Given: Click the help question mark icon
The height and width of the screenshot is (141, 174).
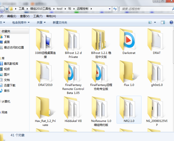Looking at the screenshot, I should click(171, 23).
